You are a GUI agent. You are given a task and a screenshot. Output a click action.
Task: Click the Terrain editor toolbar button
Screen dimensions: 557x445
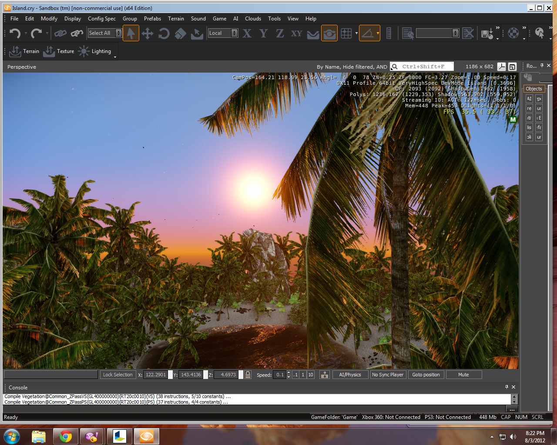pyautogui.click(x=24, y=51)
